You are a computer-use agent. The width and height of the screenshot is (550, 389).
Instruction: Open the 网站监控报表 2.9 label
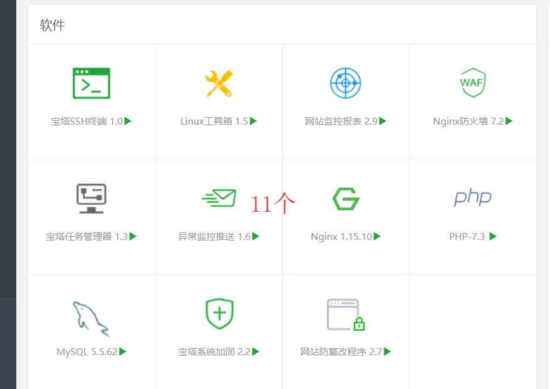coord(341,122)
